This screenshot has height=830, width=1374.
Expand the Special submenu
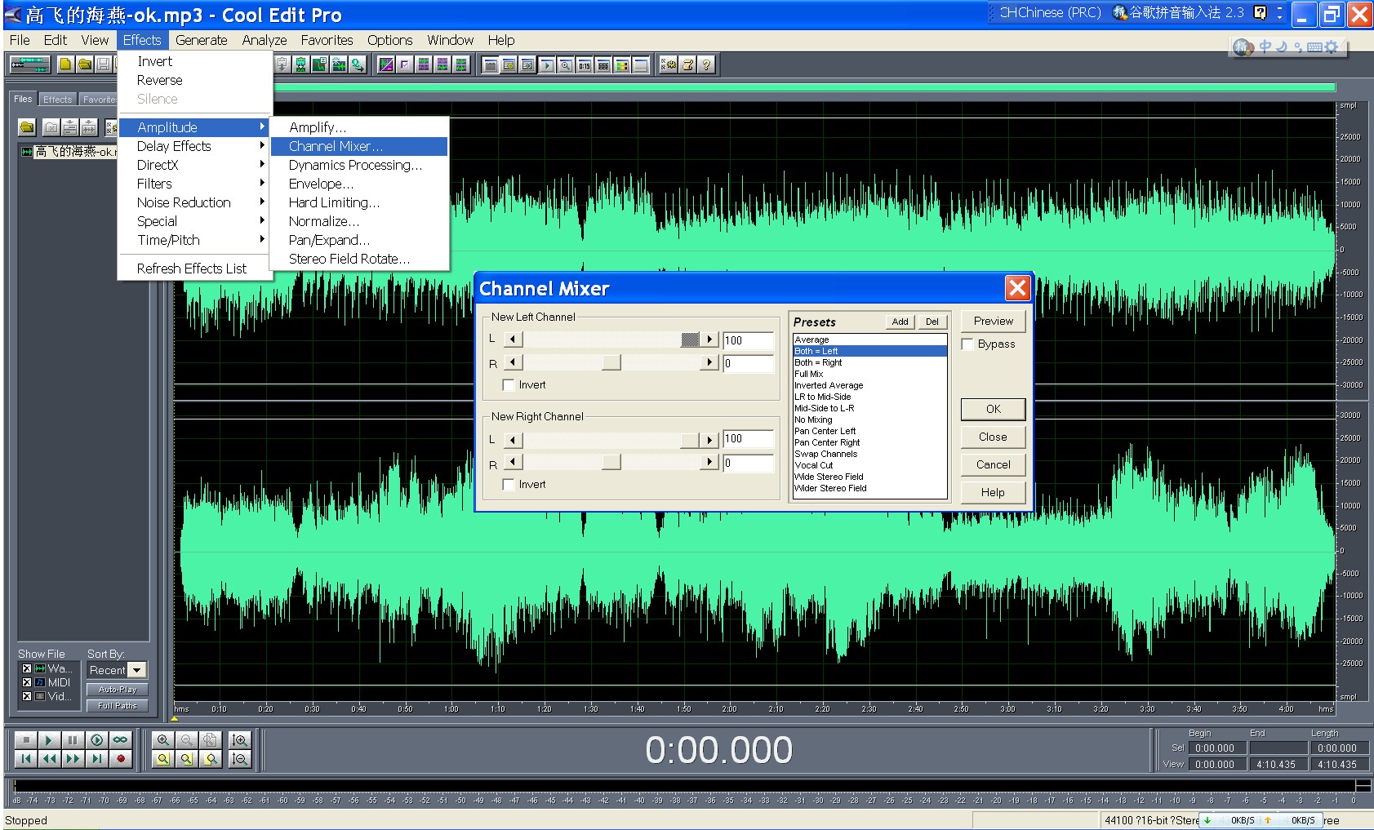click(194, 221)
